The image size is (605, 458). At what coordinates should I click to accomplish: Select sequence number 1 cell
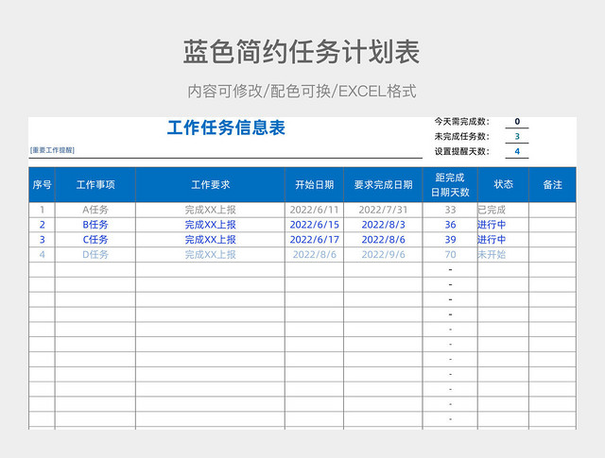(x=42, y=210)
